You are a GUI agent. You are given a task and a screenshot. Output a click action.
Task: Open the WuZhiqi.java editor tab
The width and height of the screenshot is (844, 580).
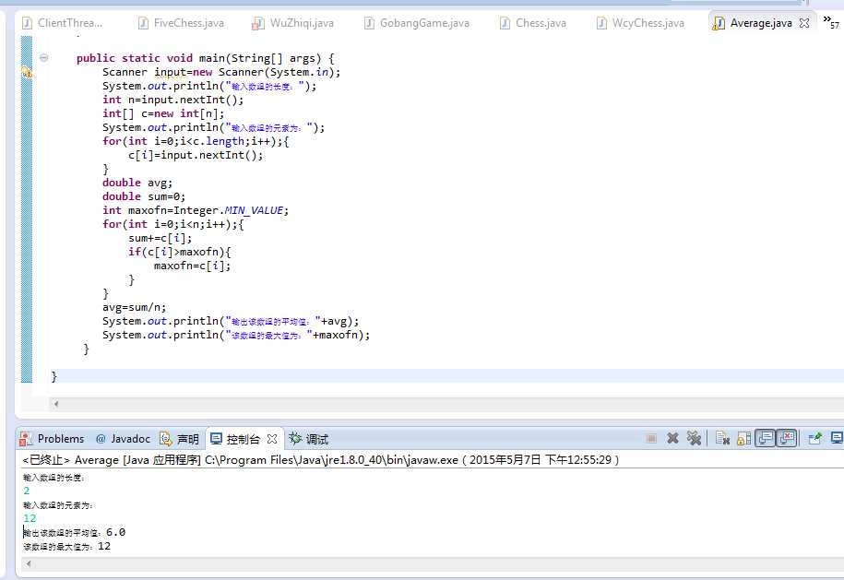click(x=292, y=23)
